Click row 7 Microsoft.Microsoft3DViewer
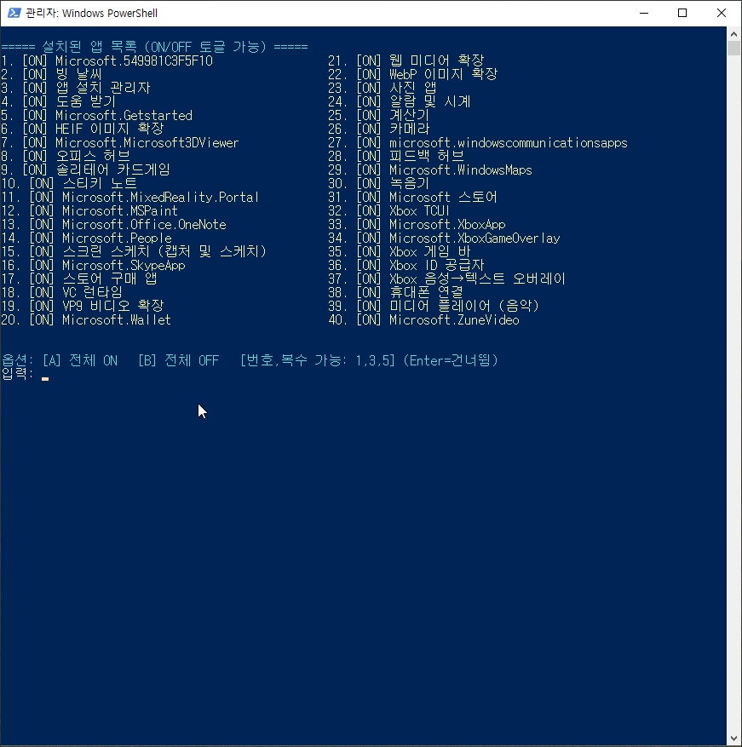This screenshot has height=747, width=742. click(119, 143)
